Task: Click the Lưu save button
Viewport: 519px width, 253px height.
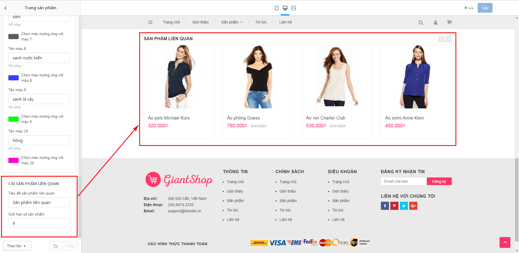Action: pos(485,8)
